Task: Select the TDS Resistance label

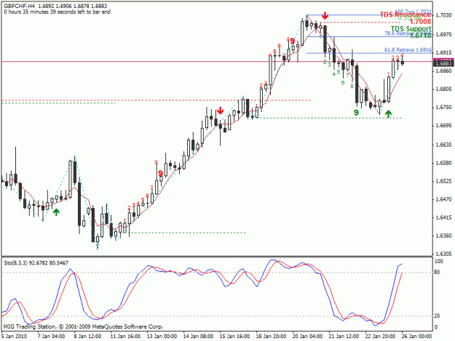Action: [x=405, y=15]
